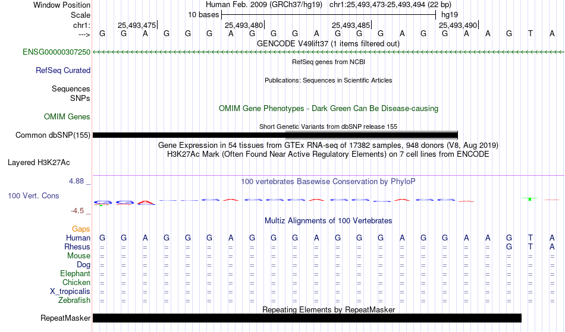This screenshot has height=332, width=565.
Task: Click the -4.5 PhyloP lower value
Action: click(77, 210)
